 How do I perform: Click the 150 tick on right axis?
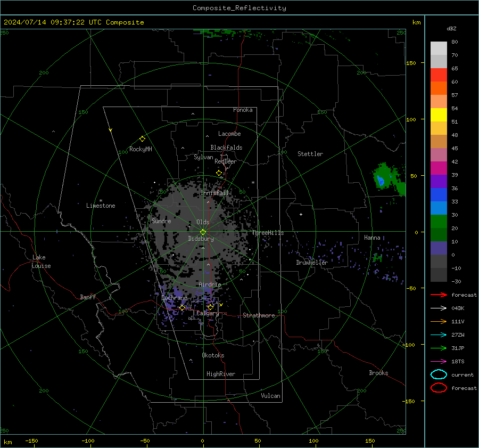click(411, 63)
